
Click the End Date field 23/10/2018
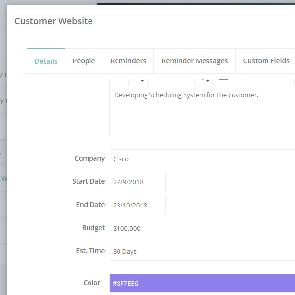pyautogui.click(x=138, y=205)
